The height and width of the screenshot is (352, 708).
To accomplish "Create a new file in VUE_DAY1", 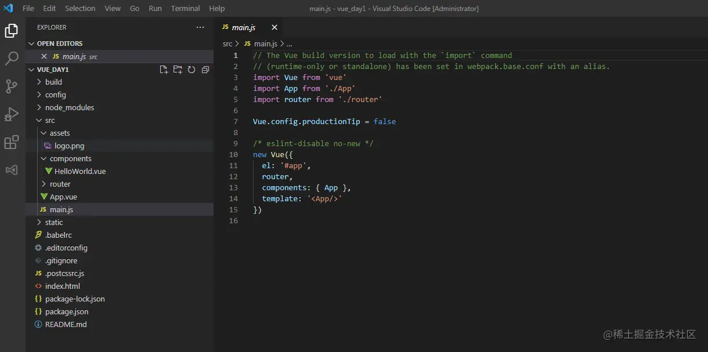I will [164, 70].
